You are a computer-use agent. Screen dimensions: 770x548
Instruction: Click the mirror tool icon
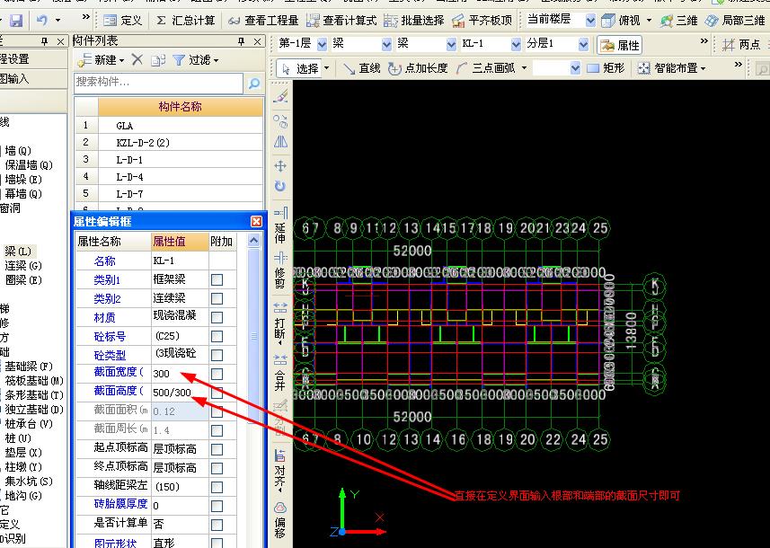[x=280, y=142]
